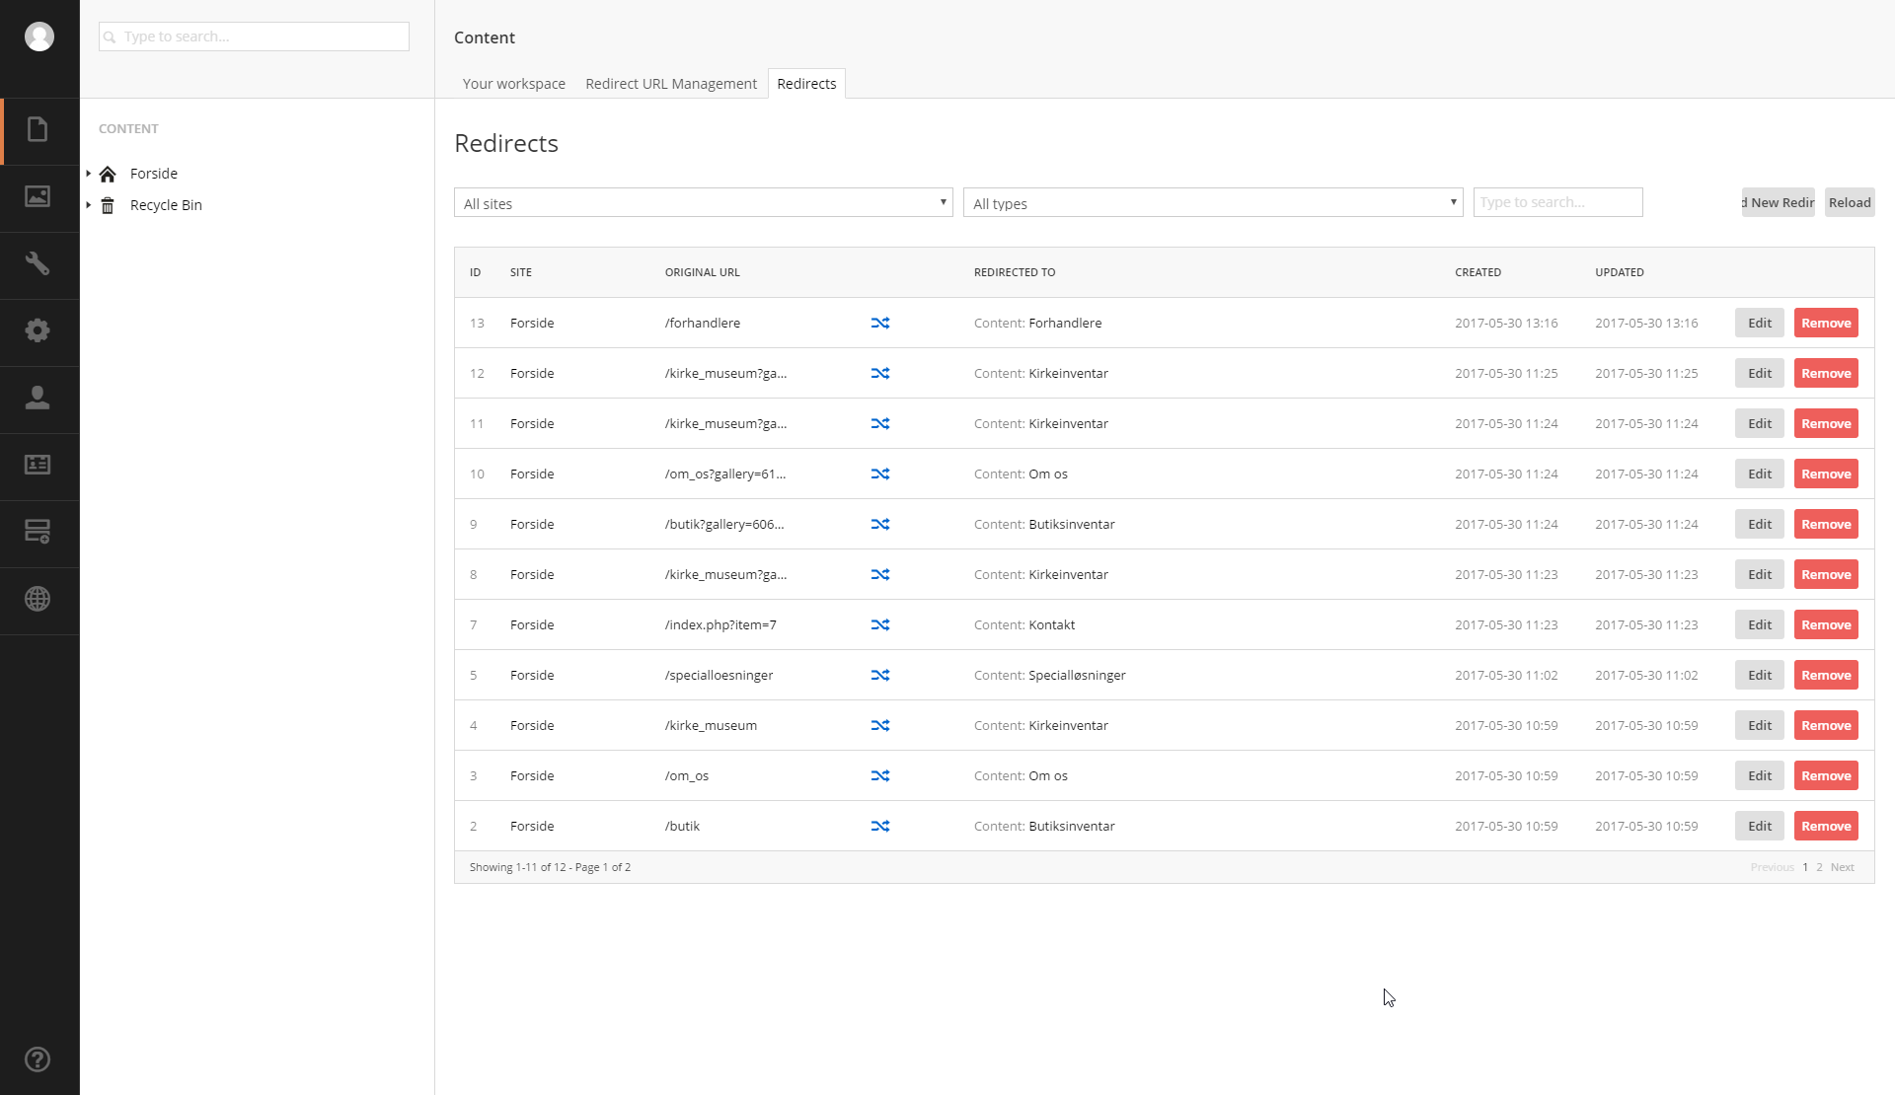Image resolution: width=1895 pixels, height=1095 pixels.
Task: Open the Developer gear section icon
Action: point(38,330)
